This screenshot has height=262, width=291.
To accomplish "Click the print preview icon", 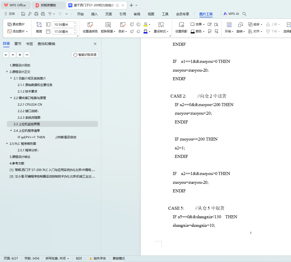I will tap(43, 14).
